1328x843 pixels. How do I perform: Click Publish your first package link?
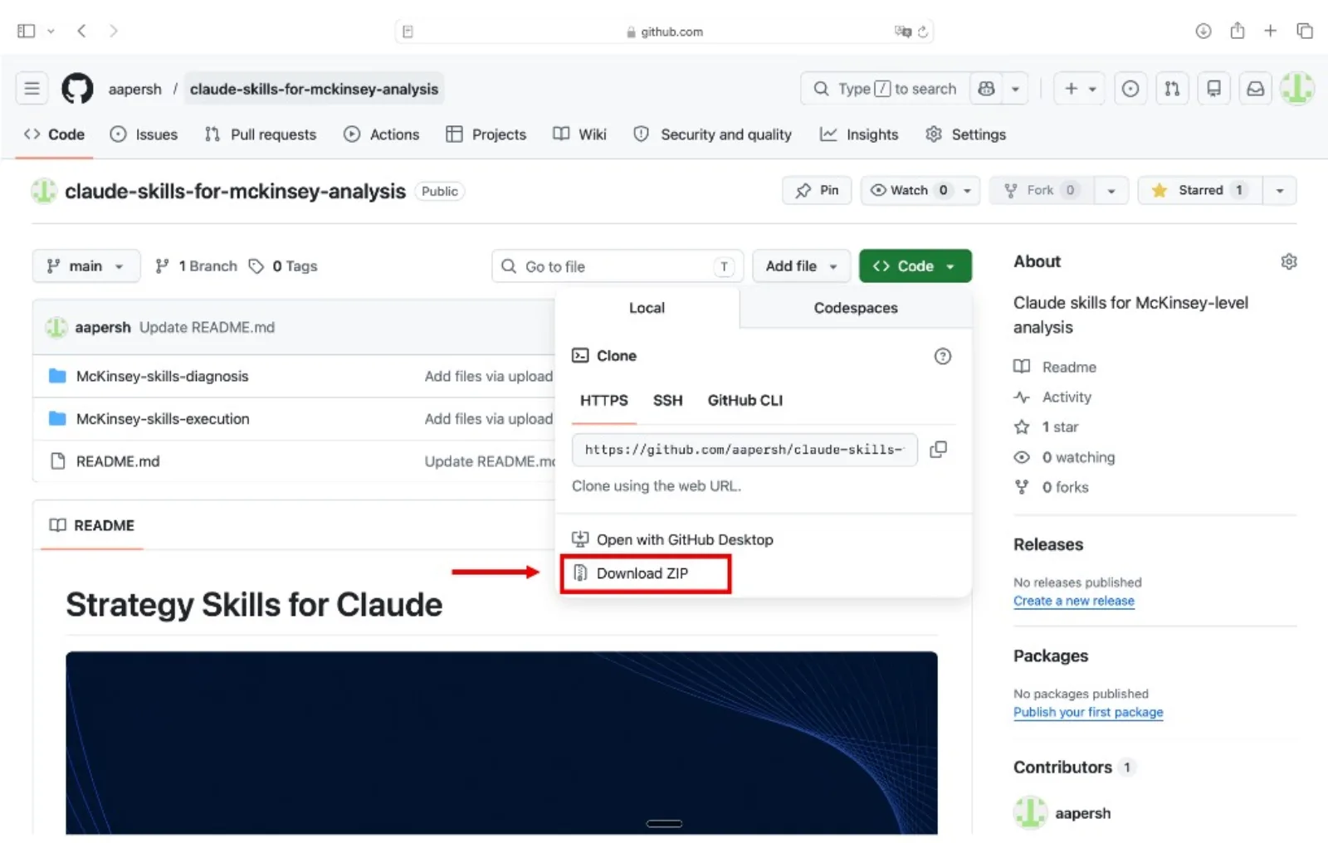(1088, 712)
